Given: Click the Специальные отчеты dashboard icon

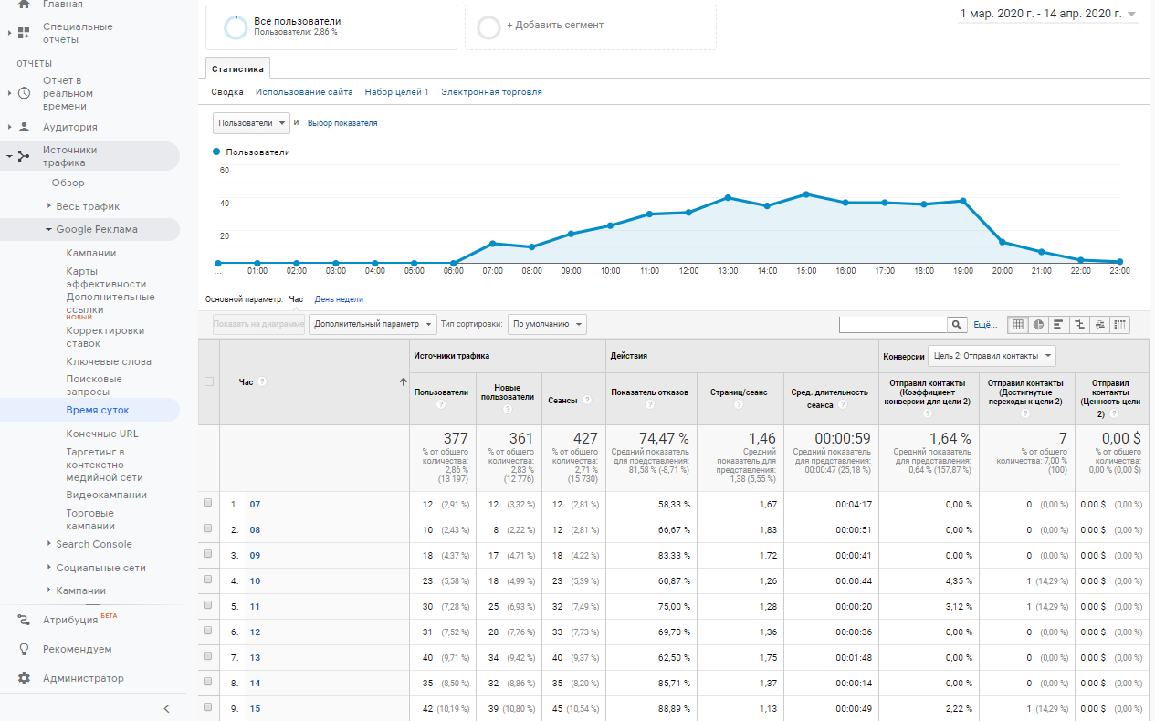Looking at the screenshot, I should (x=24, y=33).
